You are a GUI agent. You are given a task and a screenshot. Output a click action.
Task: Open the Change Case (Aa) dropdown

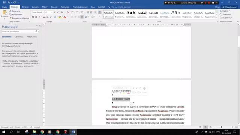click(x=62, y=12)
